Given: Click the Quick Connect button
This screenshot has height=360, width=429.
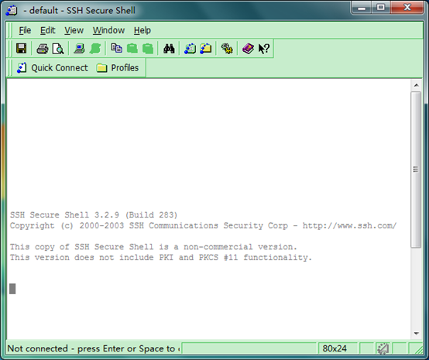Looking at the screenshot, I should click(x=52, y=68).
